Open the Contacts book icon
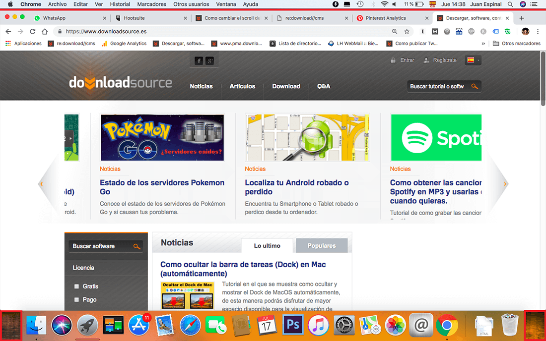This screenshot has width=546, height=341. coord(241,325)
